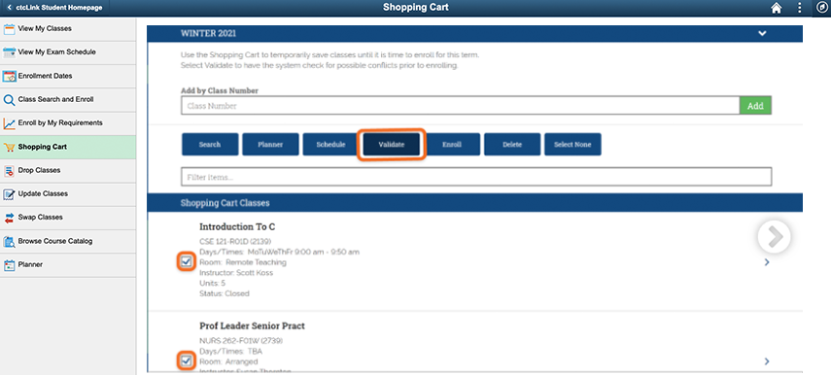Click the green Add button

coord(755,105)
